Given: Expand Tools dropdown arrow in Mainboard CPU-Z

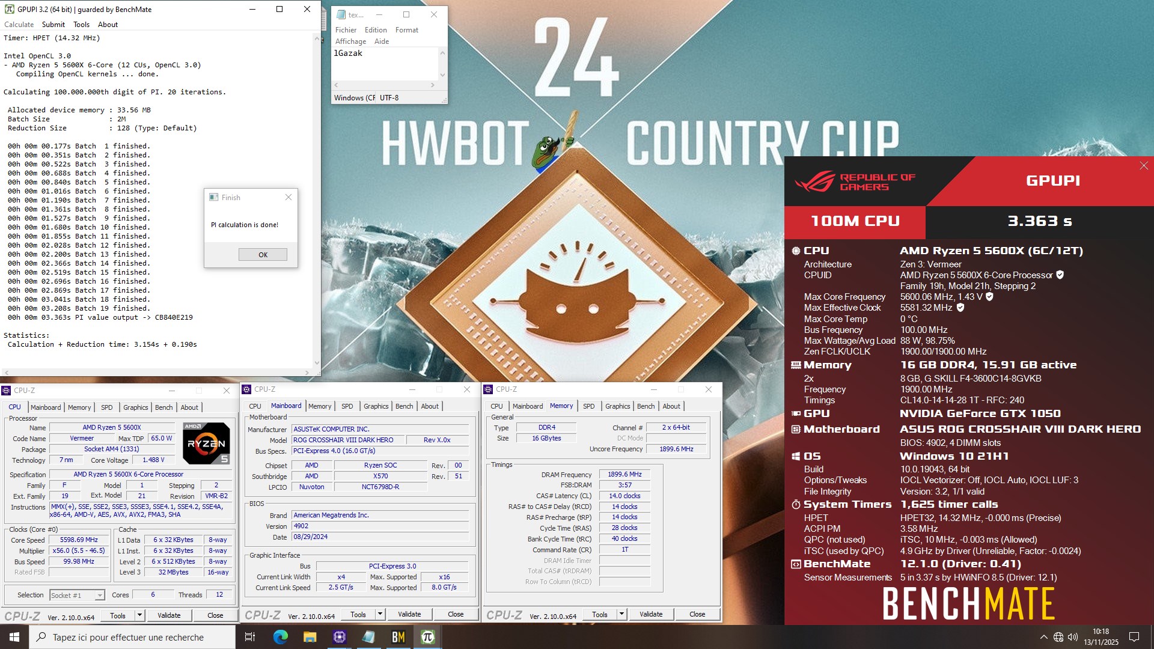Looking at the screenshot, I should pyautogui.click(x=380, y=614).
